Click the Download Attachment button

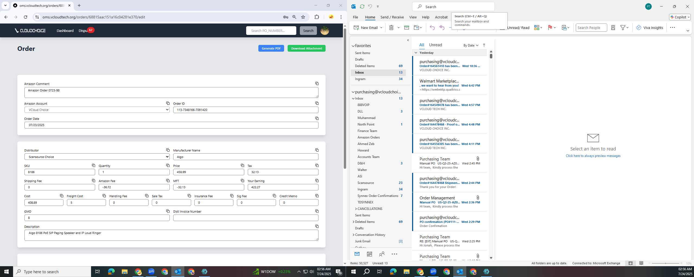tap(306, 48)
